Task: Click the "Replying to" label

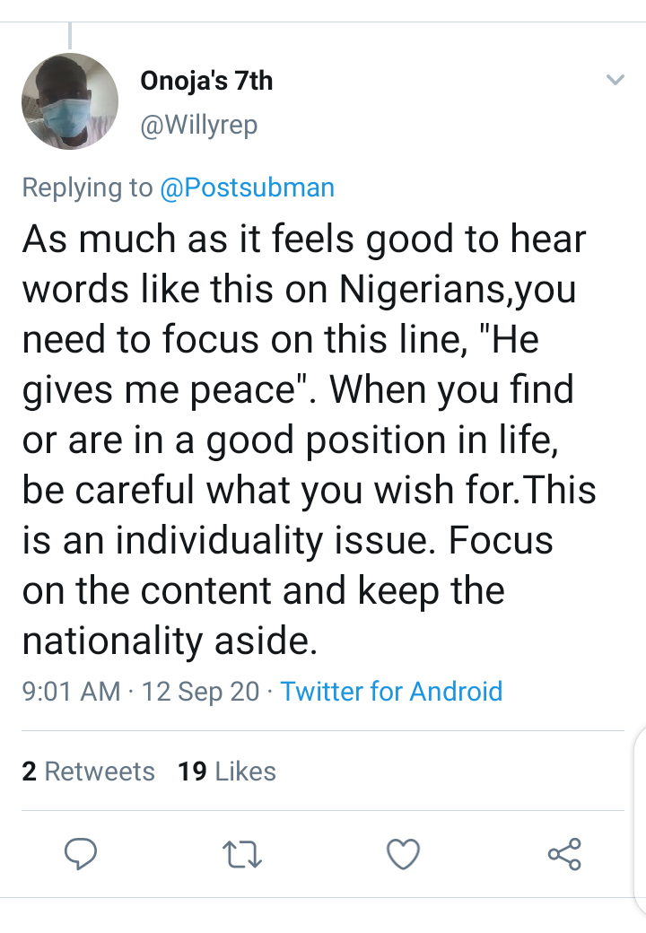Action: tap(87, 187)
